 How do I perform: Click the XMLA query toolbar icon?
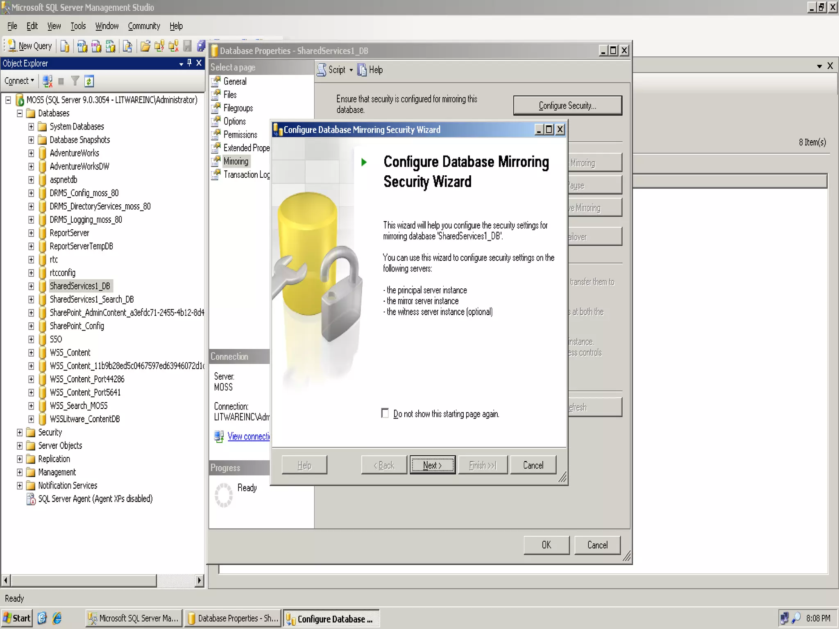point(111,46)
